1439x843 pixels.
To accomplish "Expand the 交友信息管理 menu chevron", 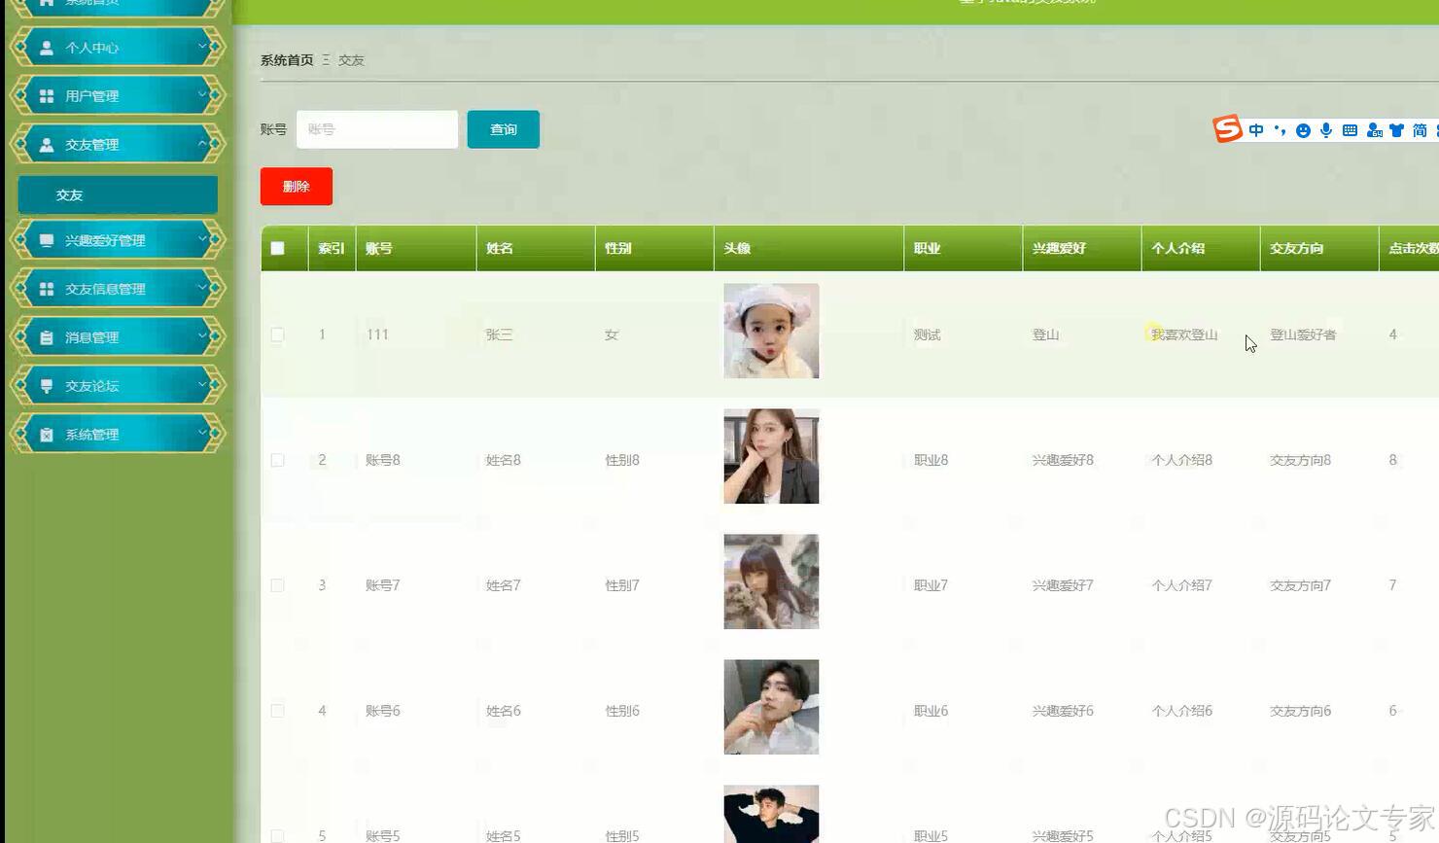I will point(202,287).
